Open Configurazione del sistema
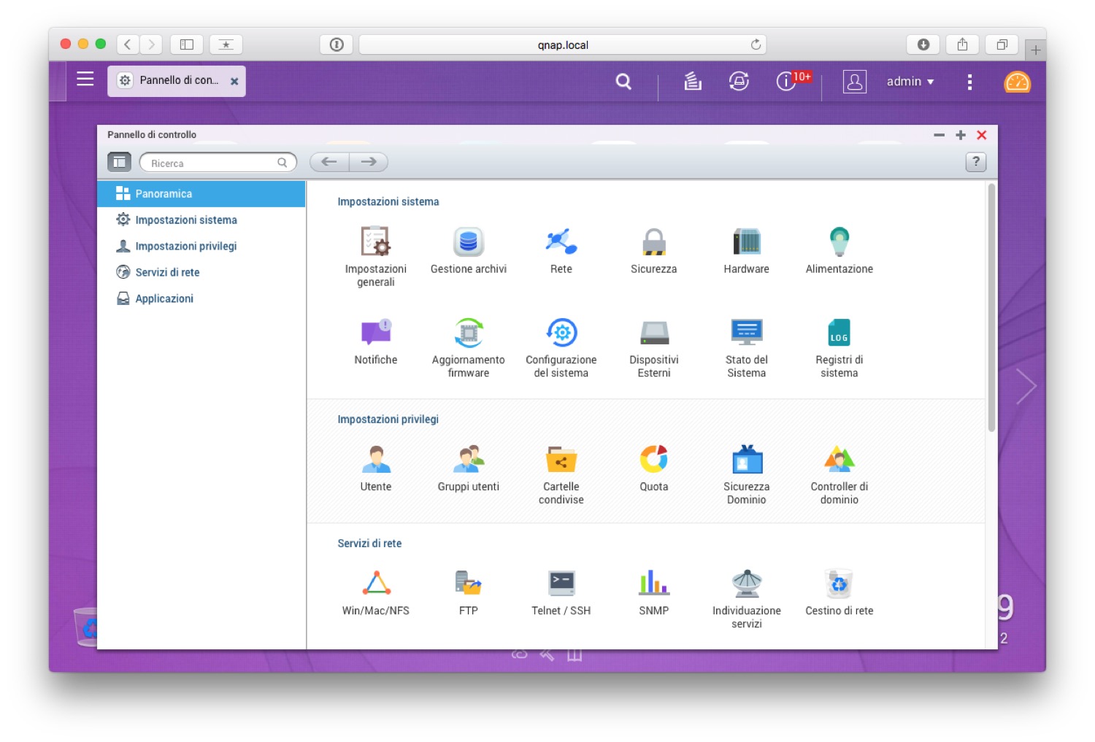 (561, 347)
